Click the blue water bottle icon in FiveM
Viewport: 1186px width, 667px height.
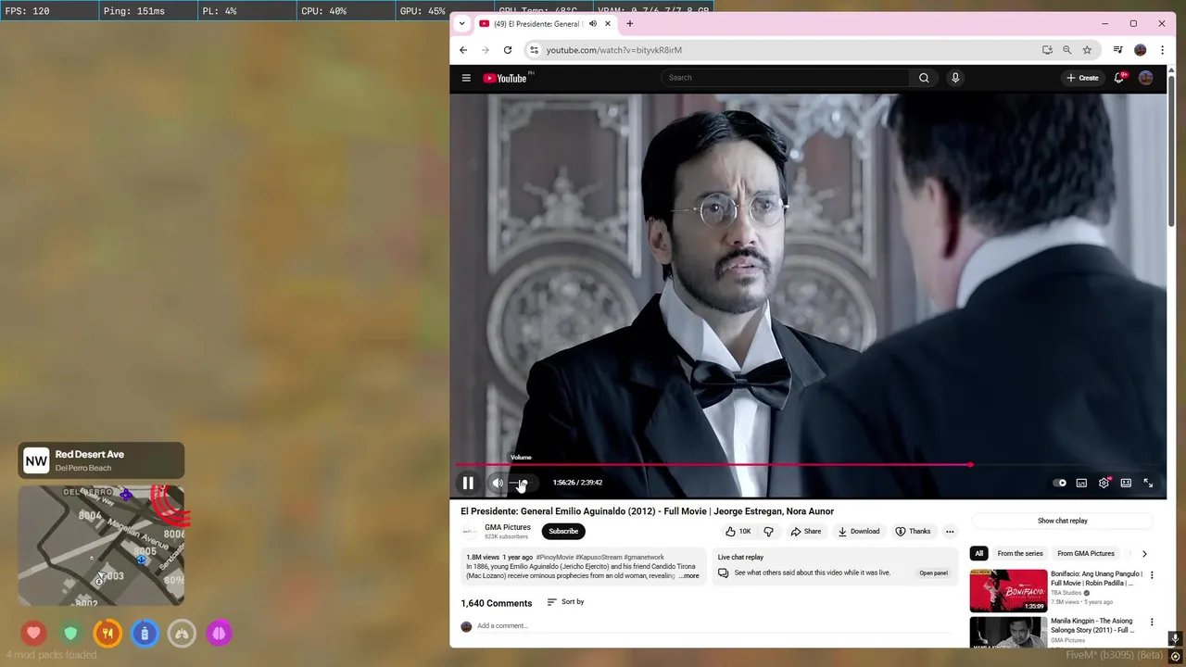(x=145, y=634)
